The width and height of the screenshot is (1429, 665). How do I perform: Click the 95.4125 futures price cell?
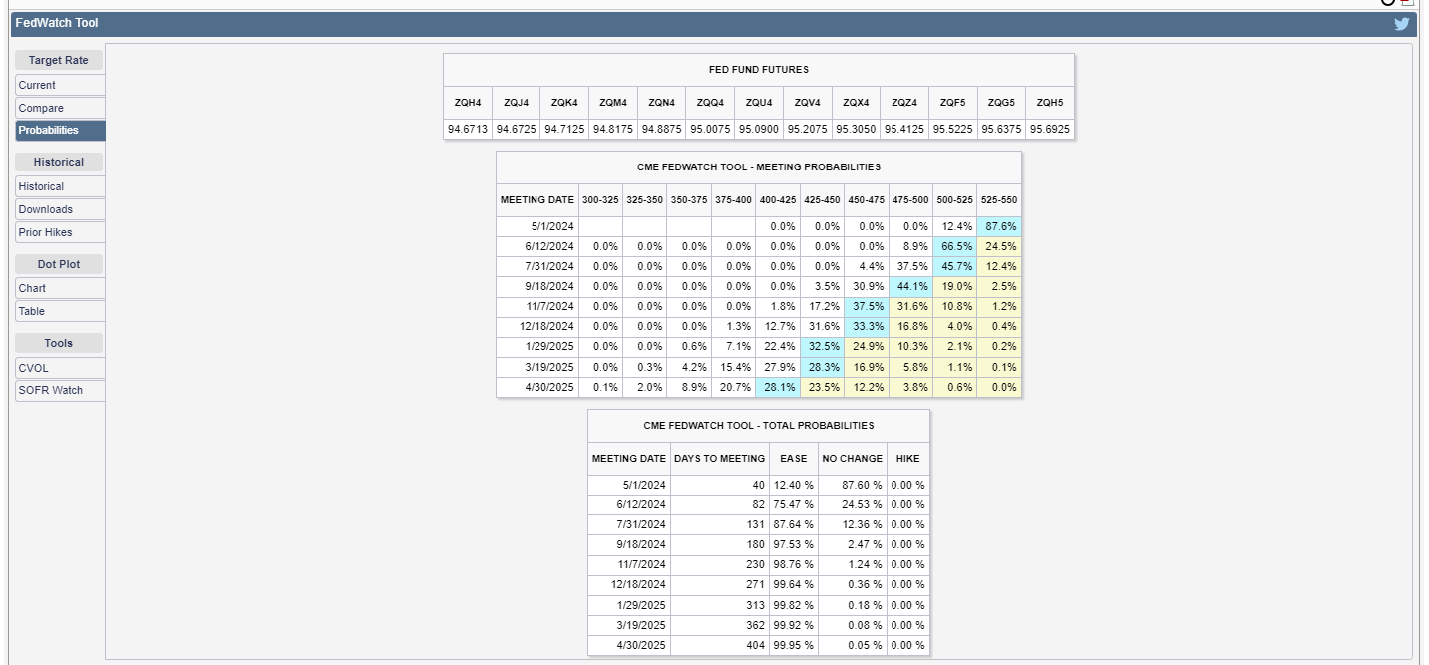tap(904, 129)
